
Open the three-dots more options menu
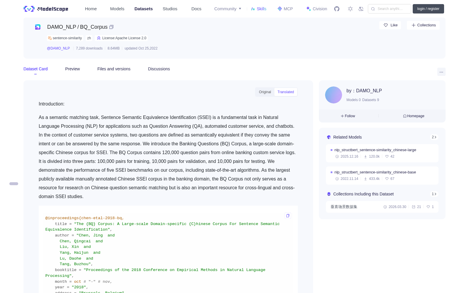click(441, 72)
